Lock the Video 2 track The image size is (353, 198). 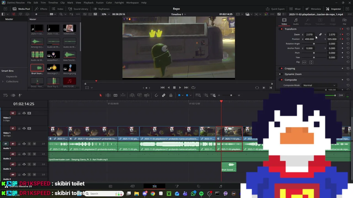[19, 113]
